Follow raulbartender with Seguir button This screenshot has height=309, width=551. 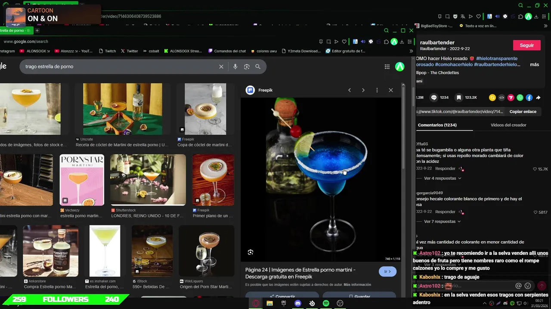pos(527,45)
